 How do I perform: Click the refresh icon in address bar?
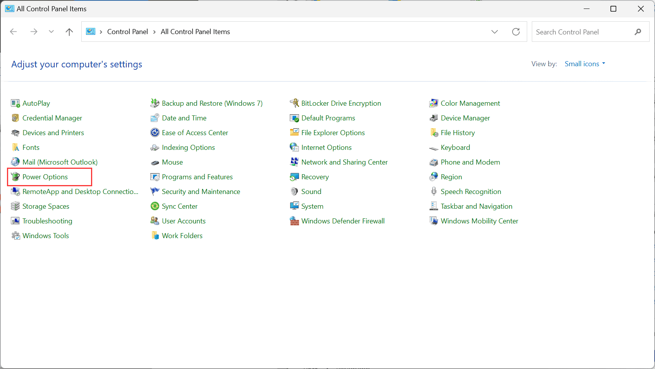(516, 31)
